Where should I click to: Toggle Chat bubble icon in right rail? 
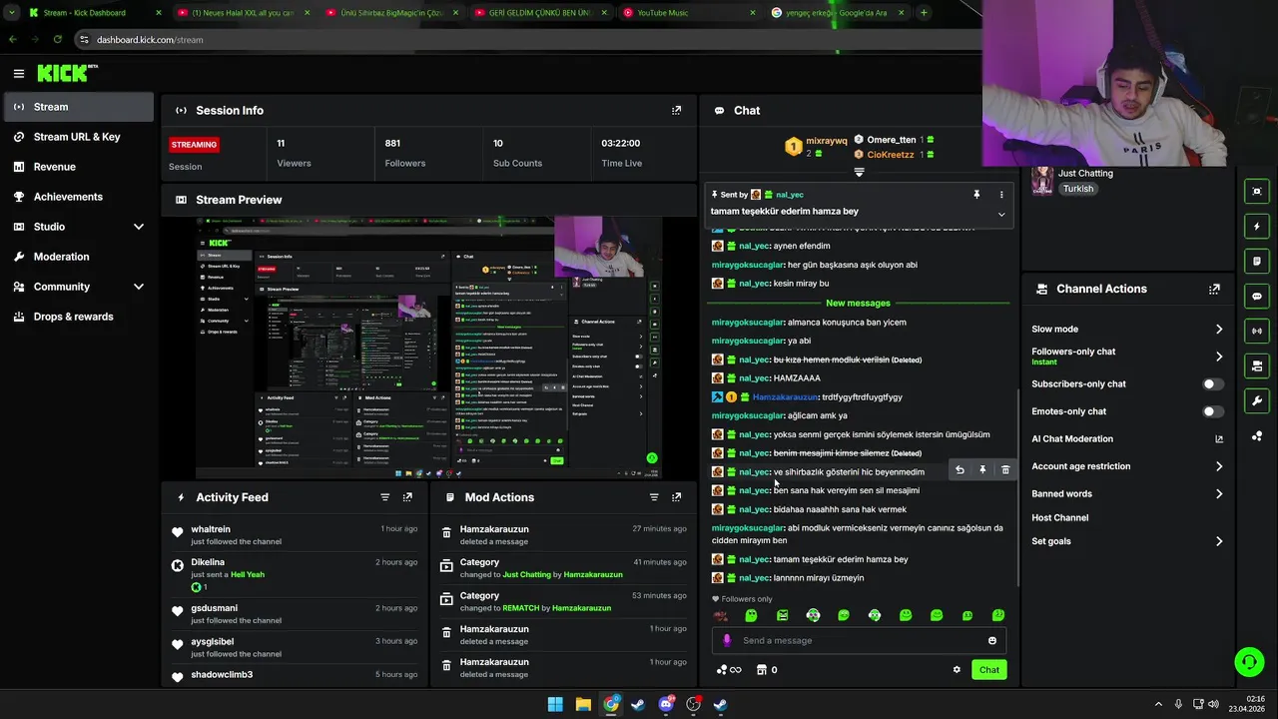tap(1256, 296)
